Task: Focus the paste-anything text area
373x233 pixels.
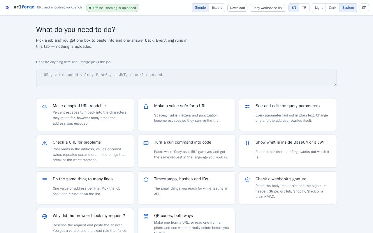Action: coord(186,78)
